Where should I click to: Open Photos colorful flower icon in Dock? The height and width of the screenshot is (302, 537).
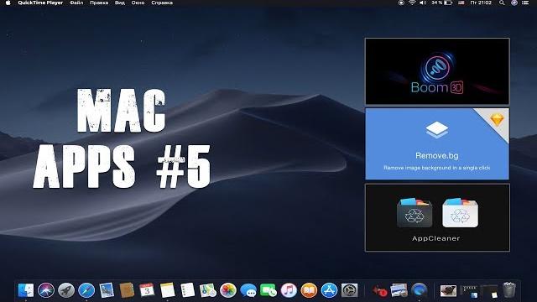point(227,290)
